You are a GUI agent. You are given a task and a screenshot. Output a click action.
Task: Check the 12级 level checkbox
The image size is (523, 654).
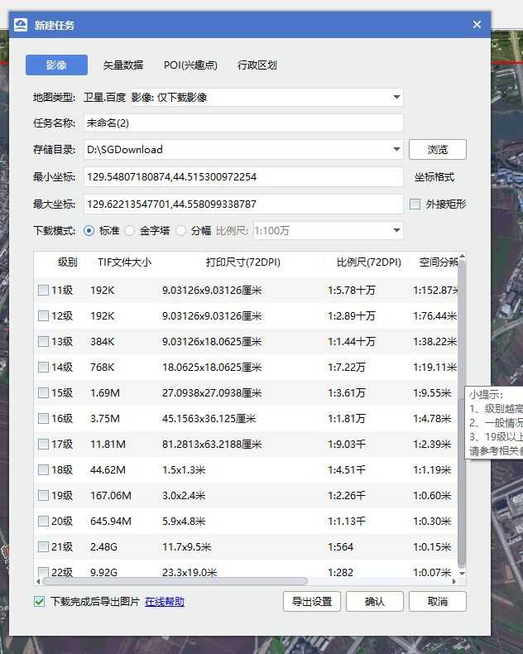coord(43,315)
